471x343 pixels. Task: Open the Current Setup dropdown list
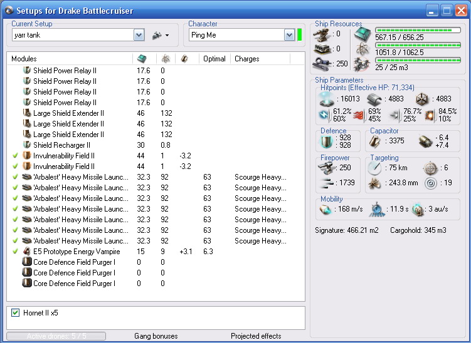pyautogui.click(x=139, y=35)
